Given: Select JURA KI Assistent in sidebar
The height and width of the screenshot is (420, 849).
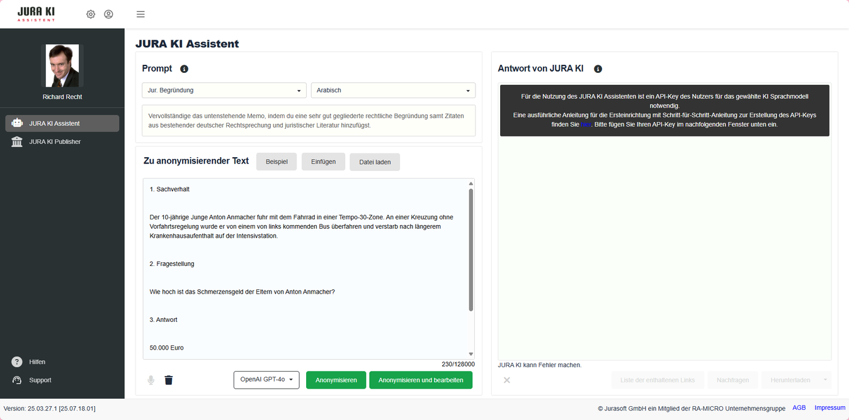Looking at the screenshot, I should point(62,123).
